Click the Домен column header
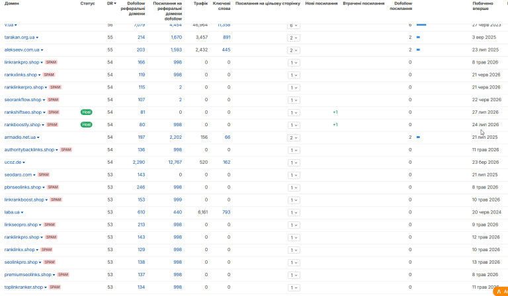The image size is (508, 296). click(x=12, y=3)
